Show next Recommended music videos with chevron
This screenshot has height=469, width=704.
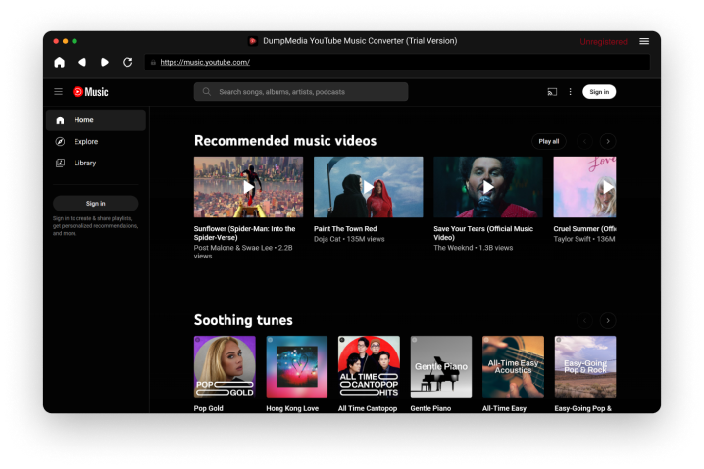pyautogui.click(x=608, y=141)
